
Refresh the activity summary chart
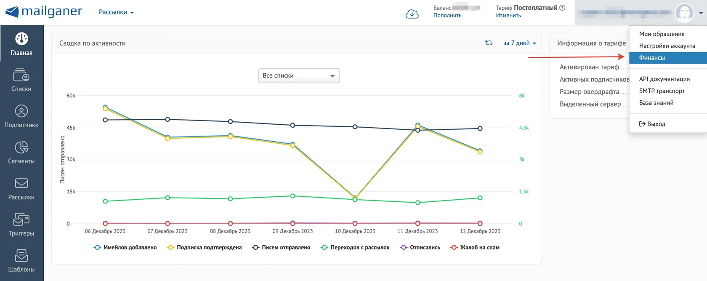tap(489, 43)
